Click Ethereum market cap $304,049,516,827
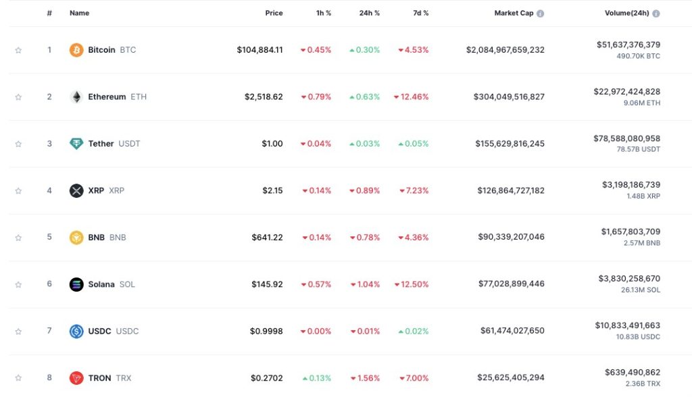Image resolution: width=692 pixels, height=397 pixels. (x=509, y=97)
